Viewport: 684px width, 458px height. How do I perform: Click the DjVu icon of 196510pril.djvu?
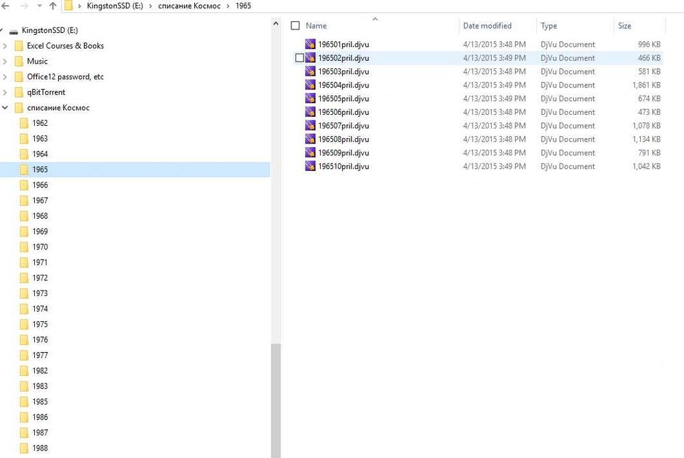tap(310, 165)
